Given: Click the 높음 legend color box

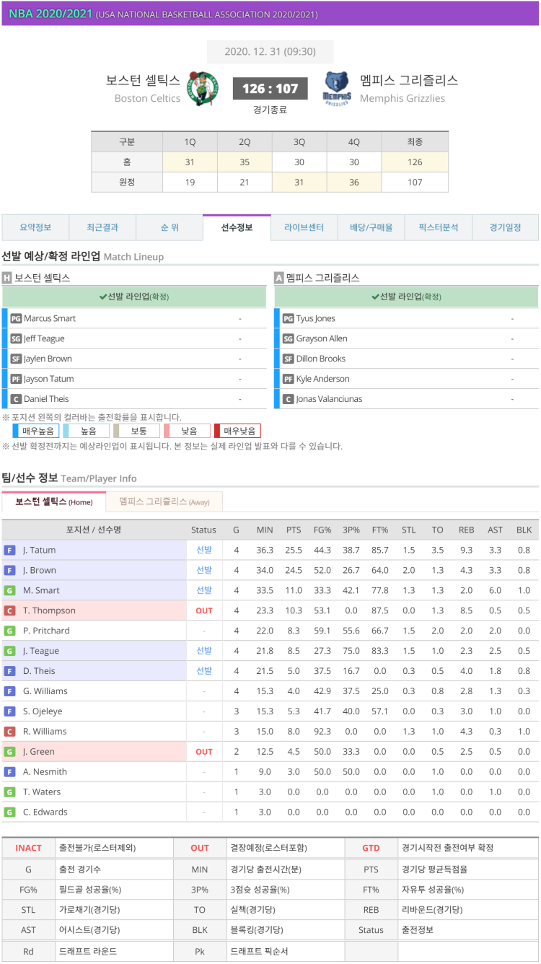Looking at the screenshot, I should point(87,431).
